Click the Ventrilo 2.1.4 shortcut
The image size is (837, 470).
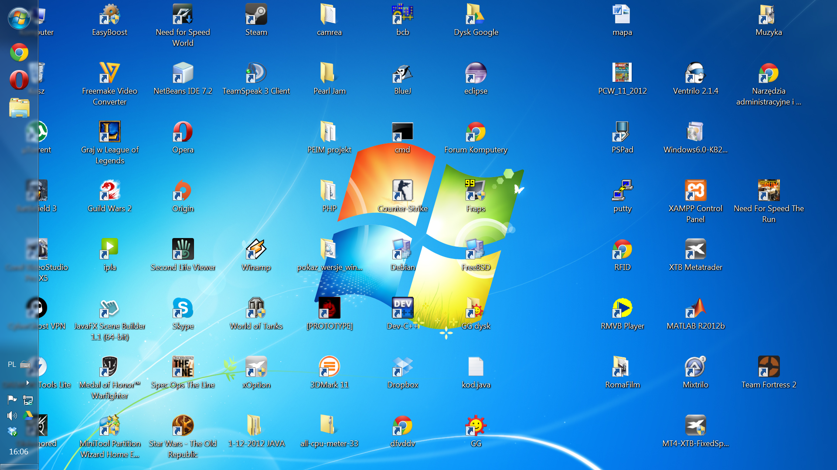pyautogui.click(x=695, y=79)
